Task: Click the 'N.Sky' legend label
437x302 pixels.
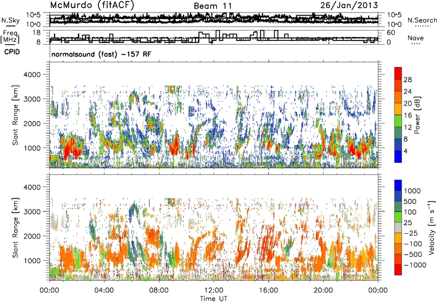Action: point(10,20)
